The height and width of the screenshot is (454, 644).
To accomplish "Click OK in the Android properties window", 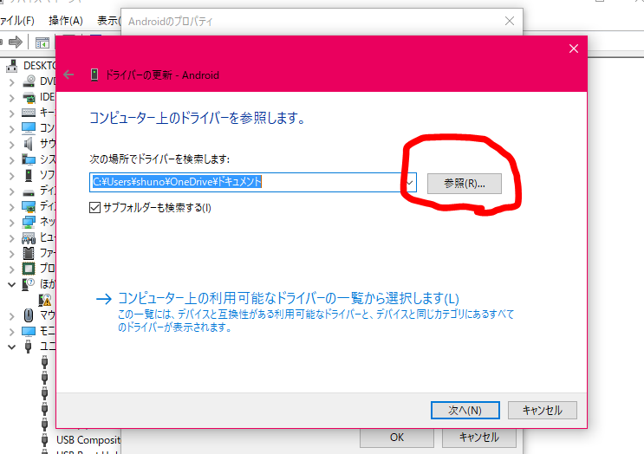I will (x=397, y=438).
